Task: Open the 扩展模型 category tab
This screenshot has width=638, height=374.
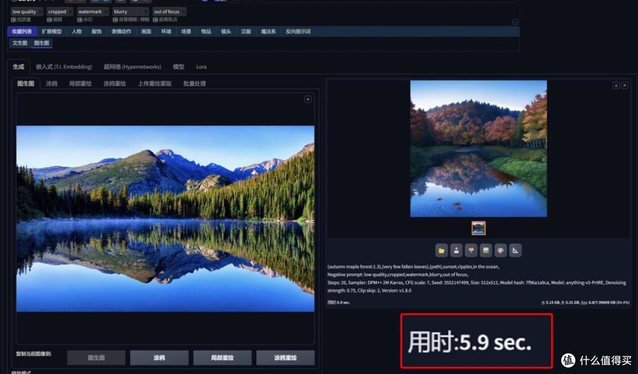Action: [x=51, y=31]
